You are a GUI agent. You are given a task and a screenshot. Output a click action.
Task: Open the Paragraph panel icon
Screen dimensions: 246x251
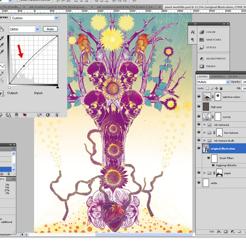point(193,39)
